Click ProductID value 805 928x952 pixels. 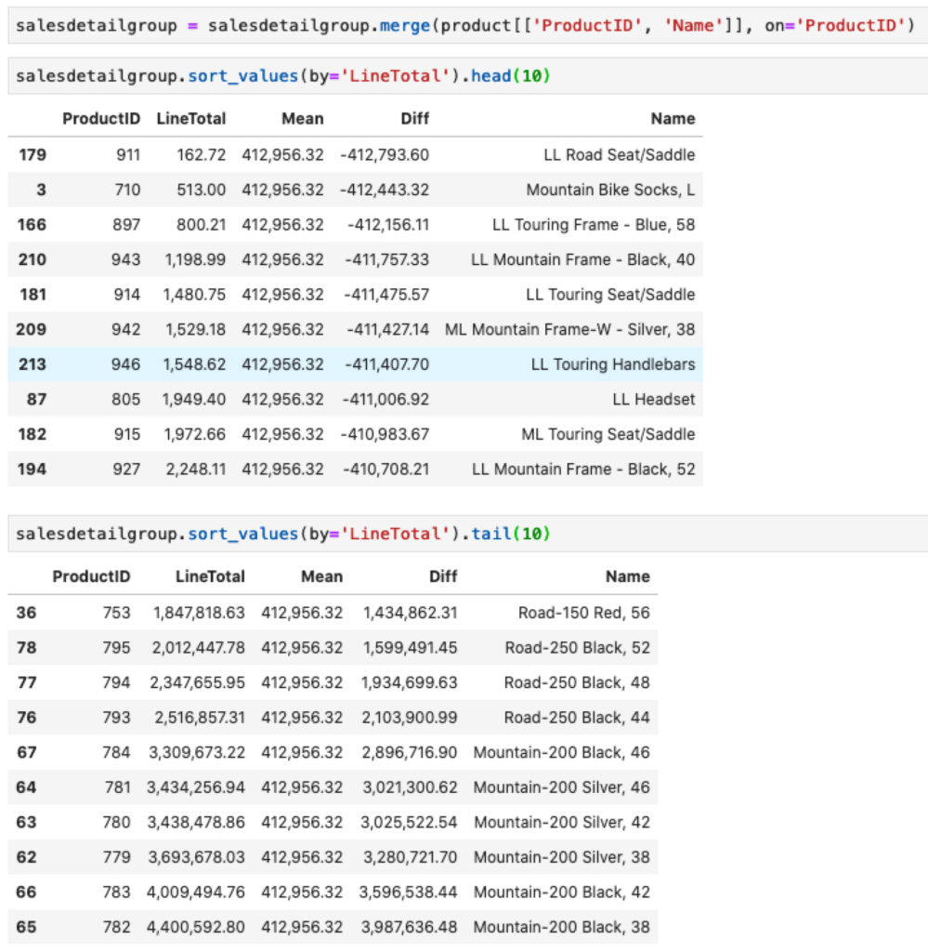point(126,400)
